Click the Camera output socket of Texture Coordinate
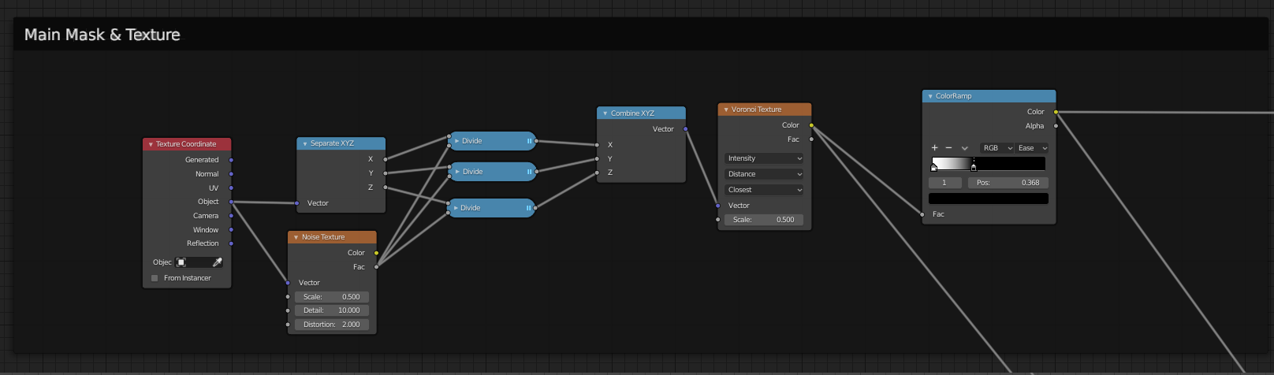This screenshot has height=375, width=1274. tap(231, 216)
